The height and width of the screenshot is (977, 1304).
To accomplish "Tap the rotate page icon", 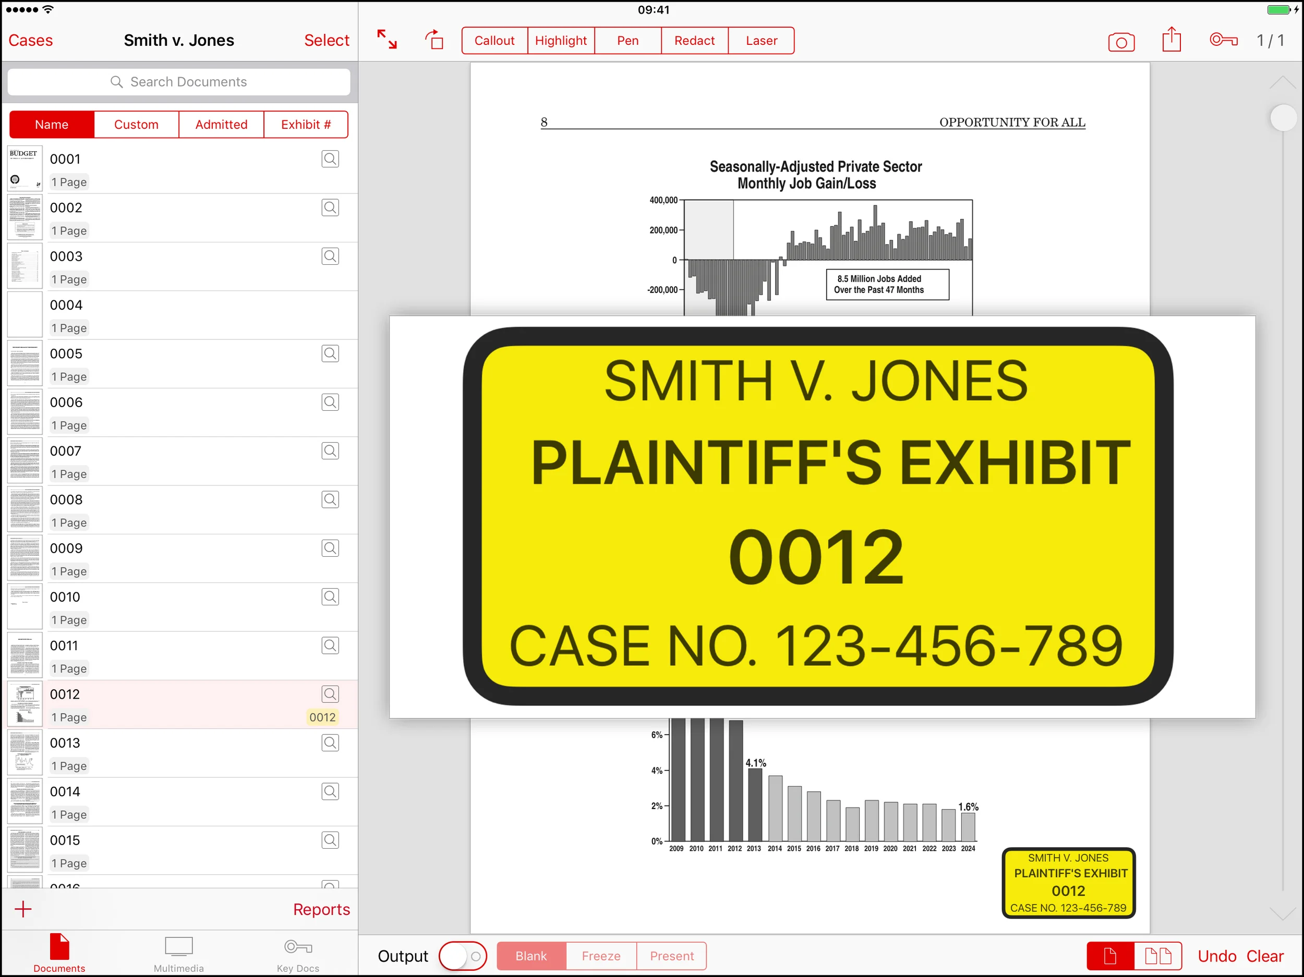I will [x=434, y=40].
